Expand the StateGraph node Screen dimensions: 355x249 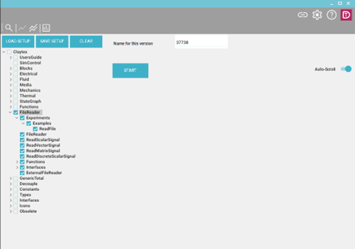pyautogui.click(x=10, y=102)
